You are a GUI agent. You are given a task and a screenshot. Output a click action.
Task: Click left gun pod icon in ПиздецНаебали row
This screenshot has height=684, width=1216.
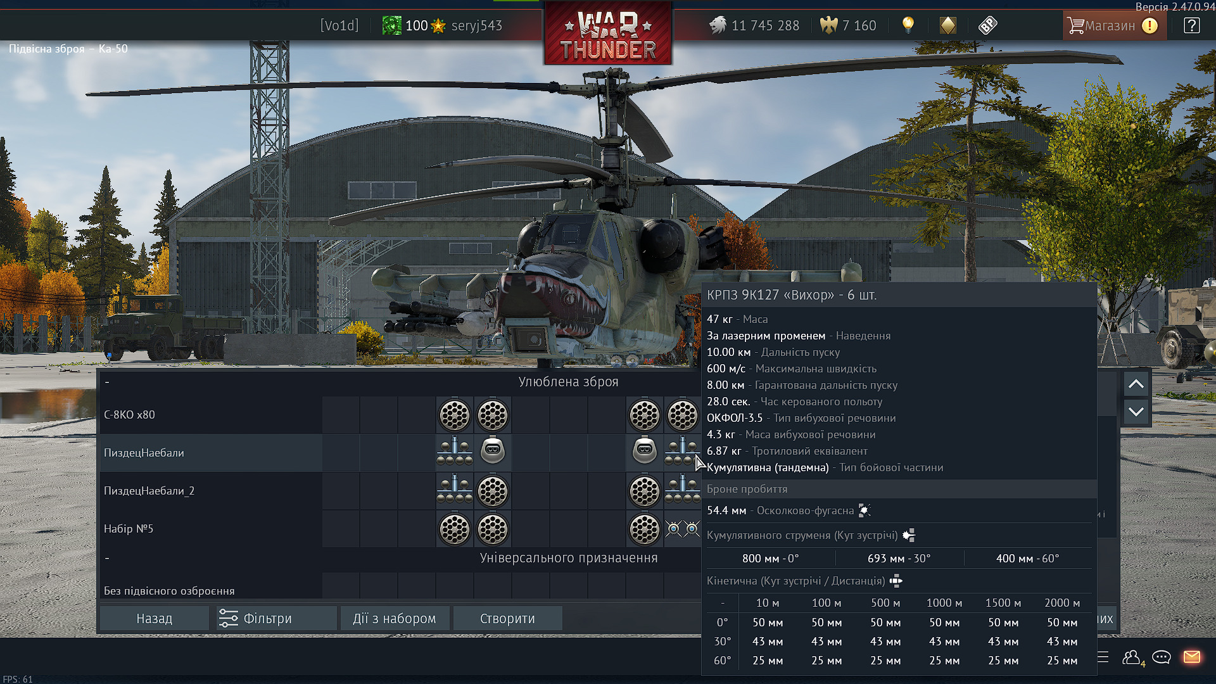pos(493,452)
